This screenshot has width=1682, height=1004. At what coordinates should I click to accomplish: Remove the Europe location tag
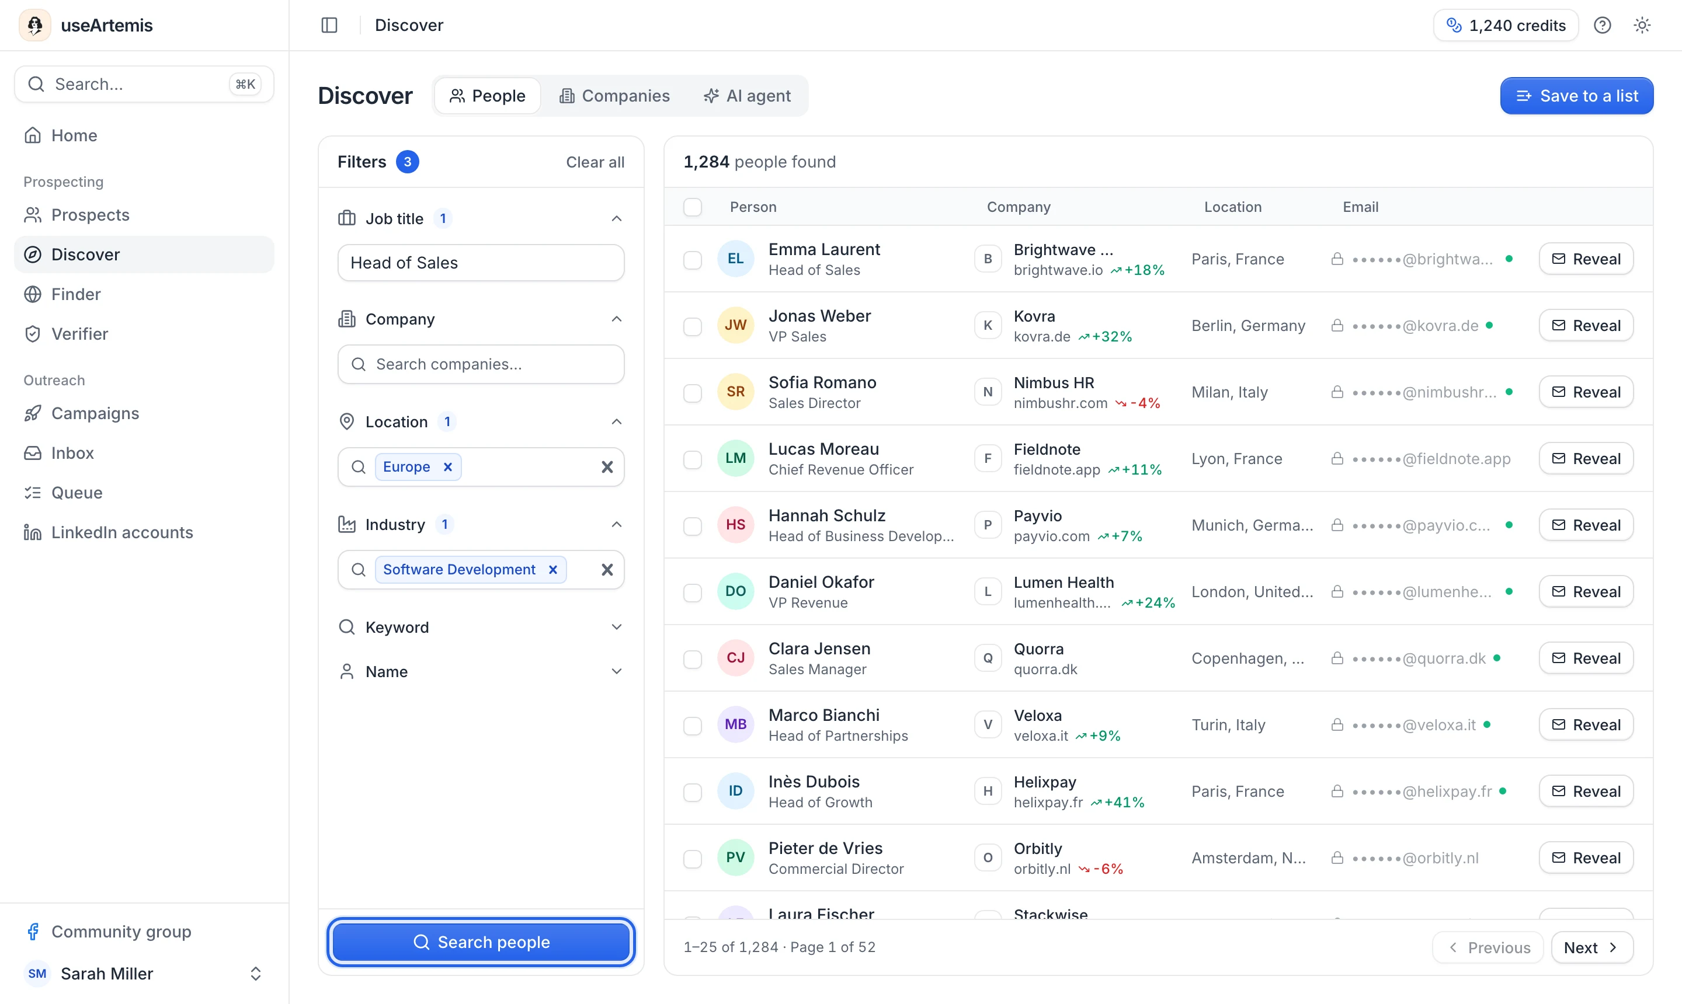(447, 467)
